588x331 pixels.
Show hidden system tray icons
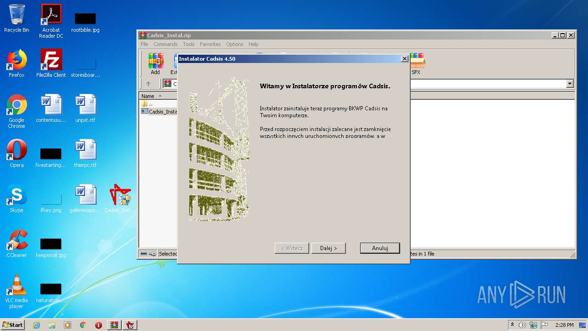click(512, 325)
